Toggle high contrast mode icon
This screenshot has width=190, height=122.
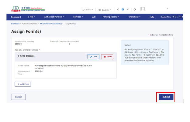[x=135, y=10]
